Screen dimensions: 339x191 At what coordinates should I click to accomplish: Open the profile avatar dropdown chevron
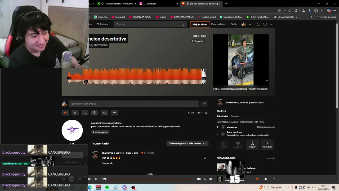tap(250, 24)
